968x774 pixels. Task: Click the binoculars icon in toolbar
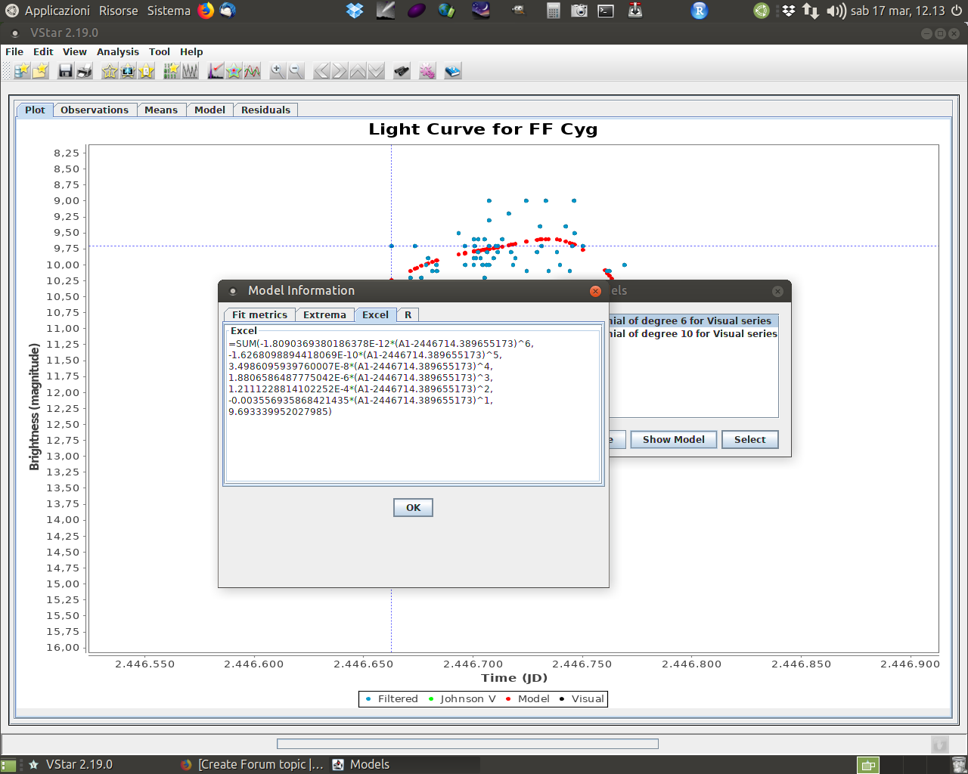click(402, 71)
